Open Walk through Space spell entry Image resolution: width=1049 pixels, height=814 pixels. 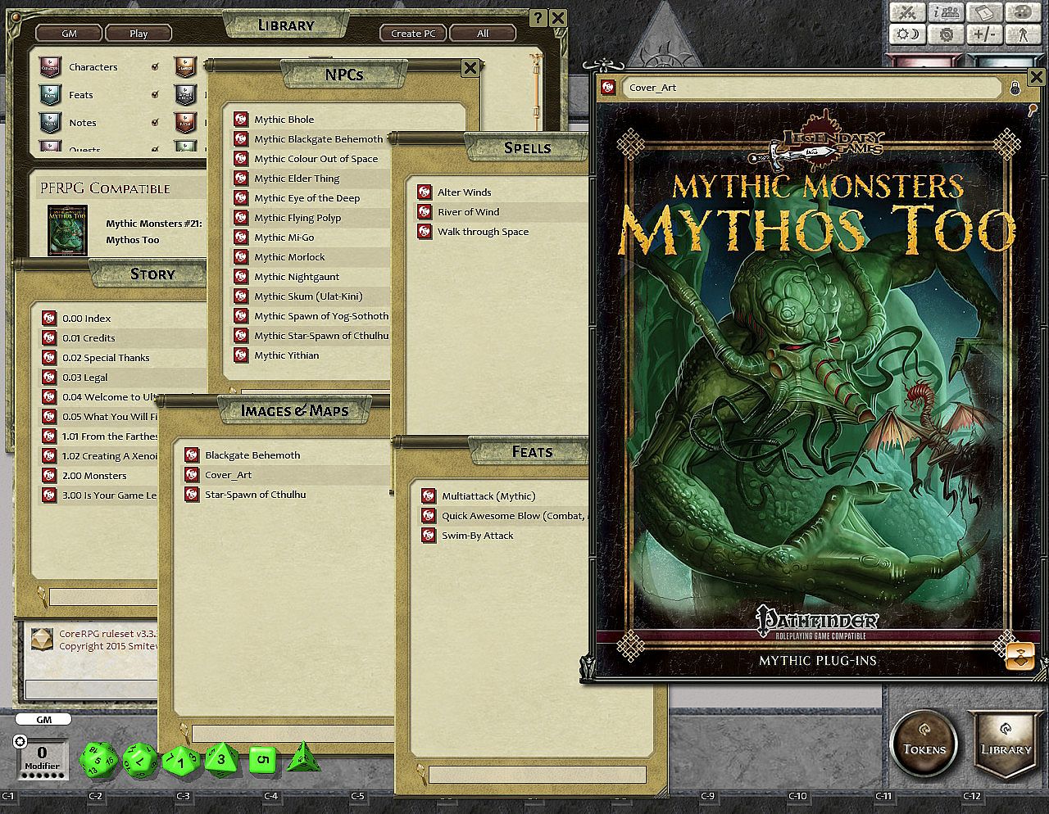tap(483, 232)
